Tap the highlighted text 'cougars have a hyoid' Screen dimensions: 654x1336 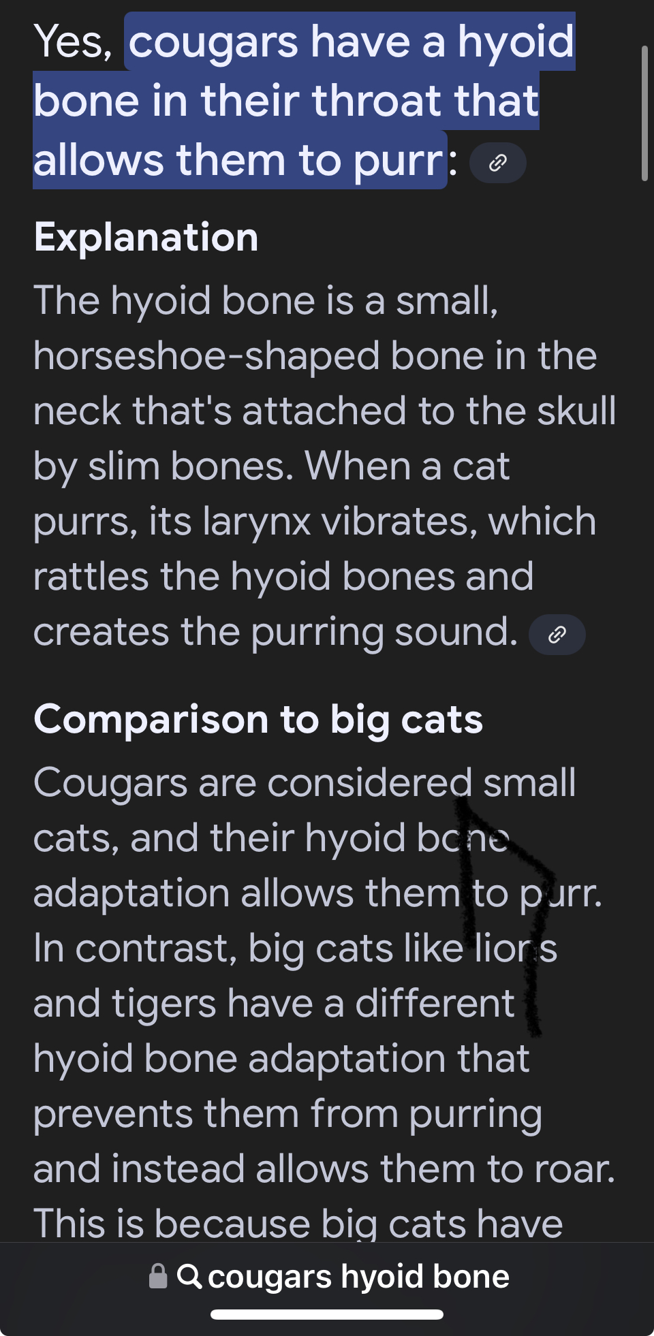pos(351,42)
